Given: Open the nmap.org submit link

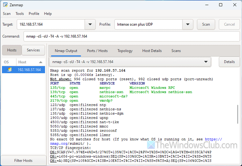Looking at the screenshot, I should [x=136, y=141].
